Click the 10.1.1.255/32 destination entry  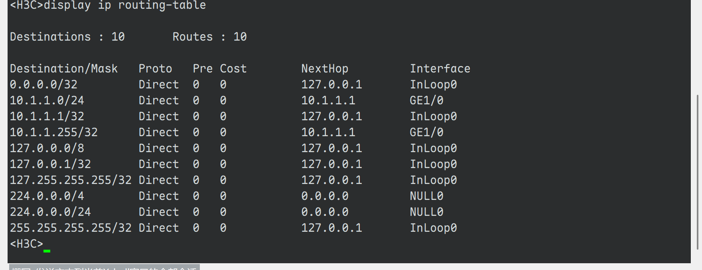(x=54, y=132)
